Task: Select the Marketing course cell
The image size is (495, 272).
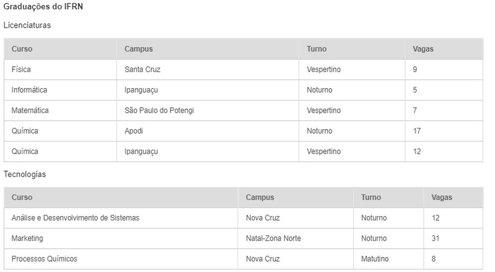Action: 27,238
